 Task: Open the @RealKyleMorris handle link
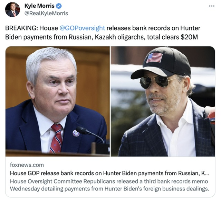point(46,14)
